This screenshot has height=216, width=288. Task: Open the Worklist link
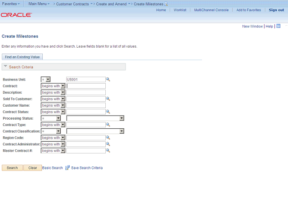click(x=180, y=10)
